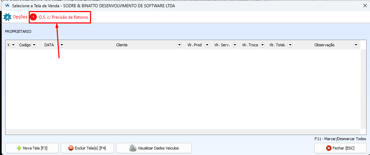Open the Opções menu
This screenshot has height=155, width=370.
click(x=20, y=17)
